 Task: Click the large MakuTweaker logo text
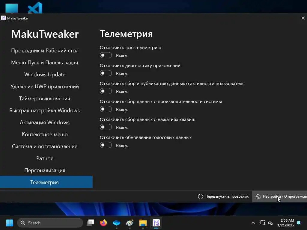point(45,34)
